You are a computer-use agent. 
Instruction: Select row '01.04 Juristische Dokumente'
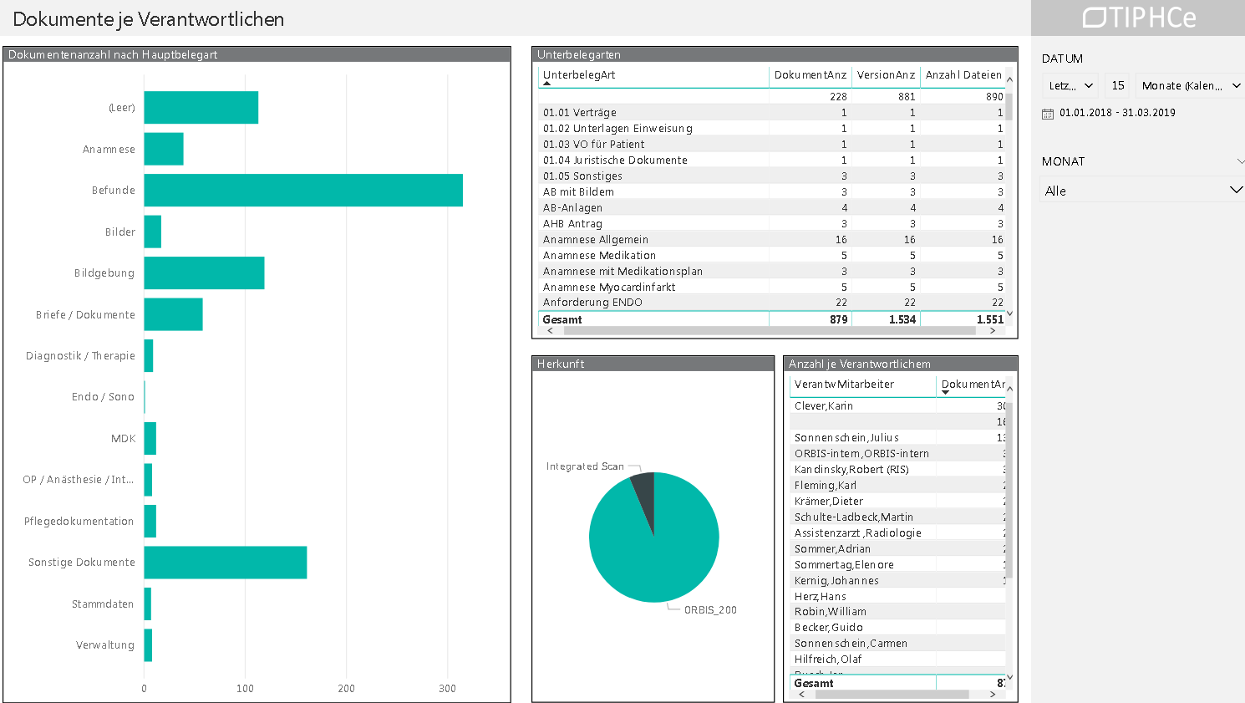(x=772, y=160)
